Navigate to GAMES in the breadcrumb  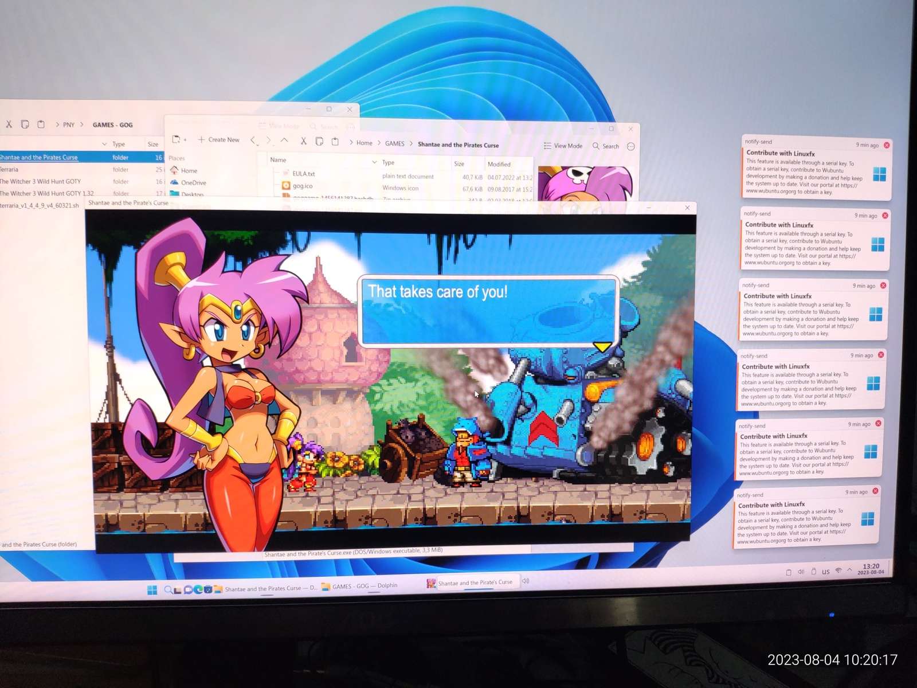click(x=395, y=144)
